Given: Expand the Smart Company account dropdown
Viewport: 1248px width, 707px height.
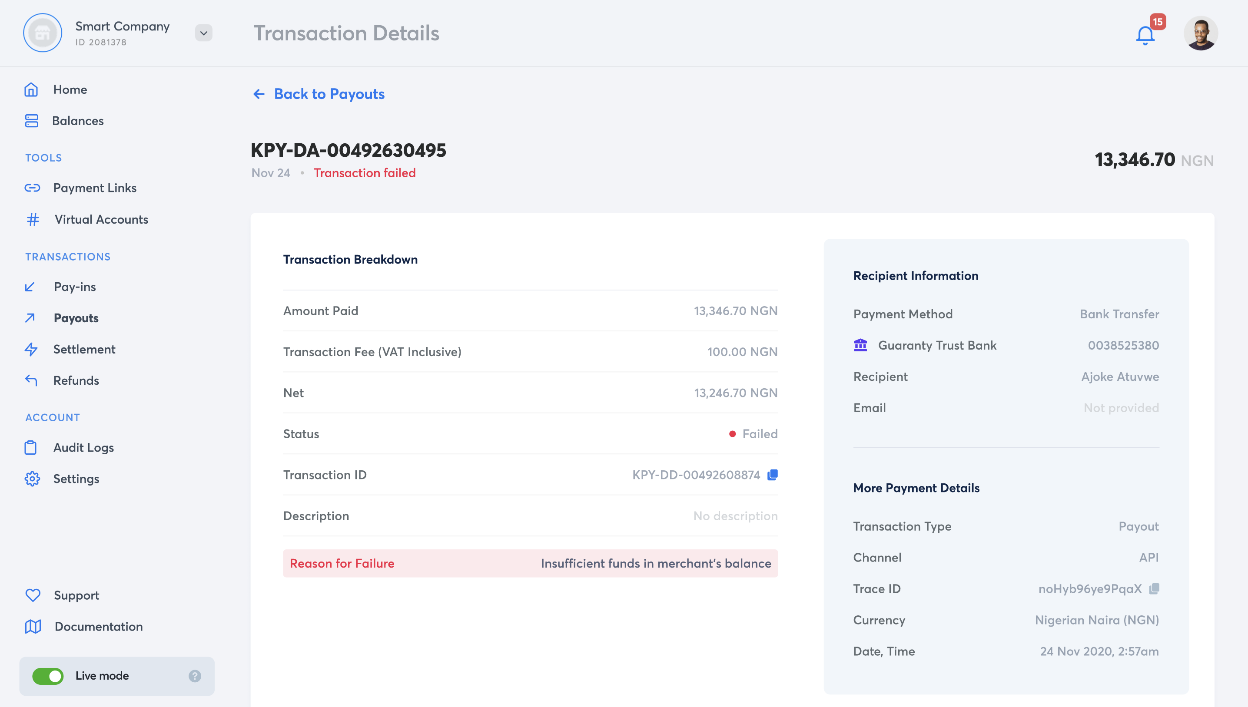Looking at the screenshot, I should coord(203,33).
